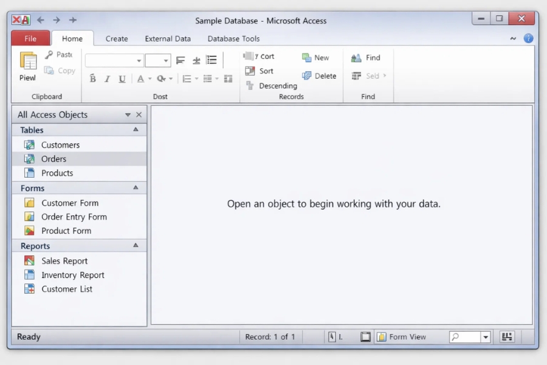547x365 pixels.
Task: Open the File backstage button
Action: tap(30, 38)
